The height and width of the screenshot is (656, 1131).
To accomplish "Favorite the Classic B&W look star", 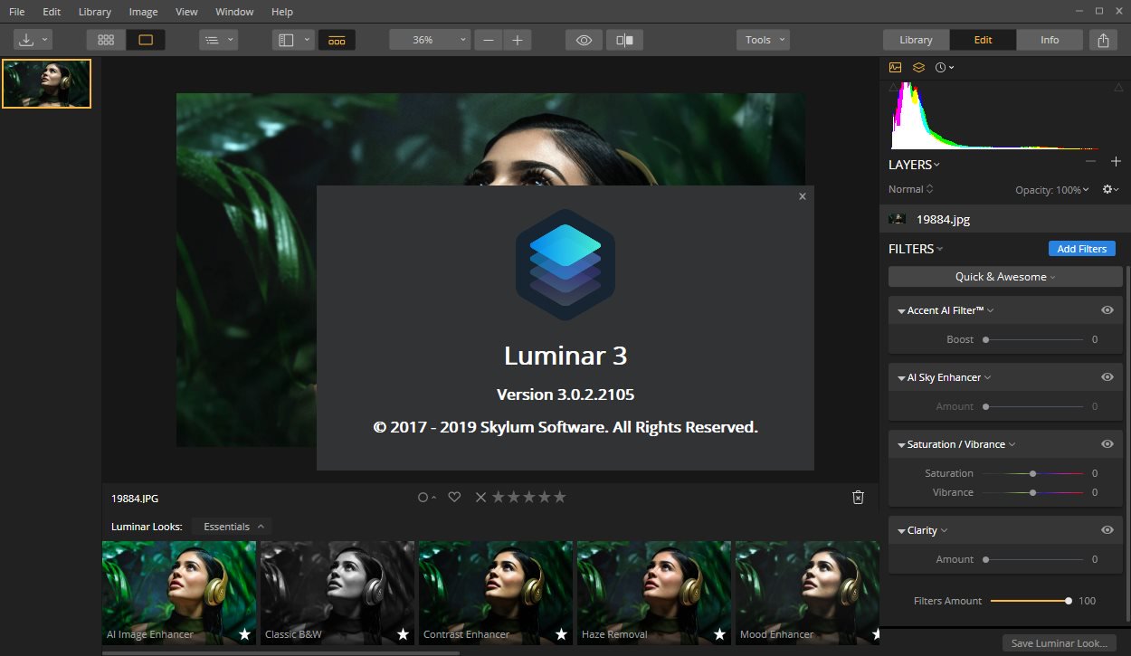I will pos(403,634).
